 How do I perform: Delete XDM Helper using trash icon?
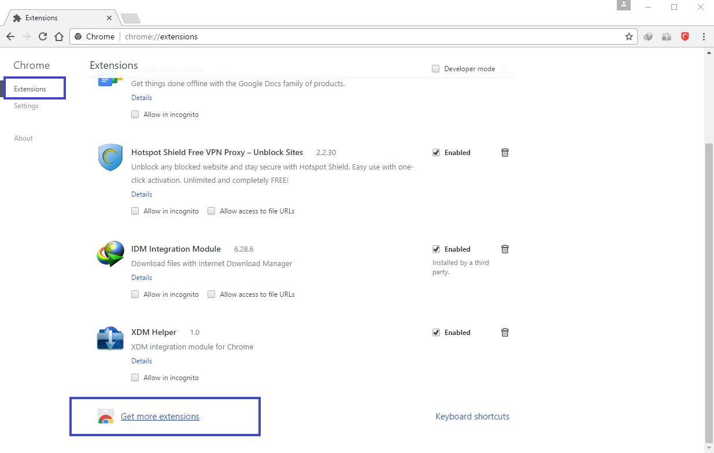coord(505,332)
